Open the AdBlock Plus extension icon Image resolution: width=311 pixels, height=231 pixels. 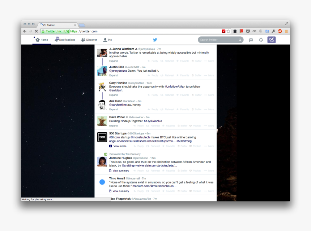[280, 31]
